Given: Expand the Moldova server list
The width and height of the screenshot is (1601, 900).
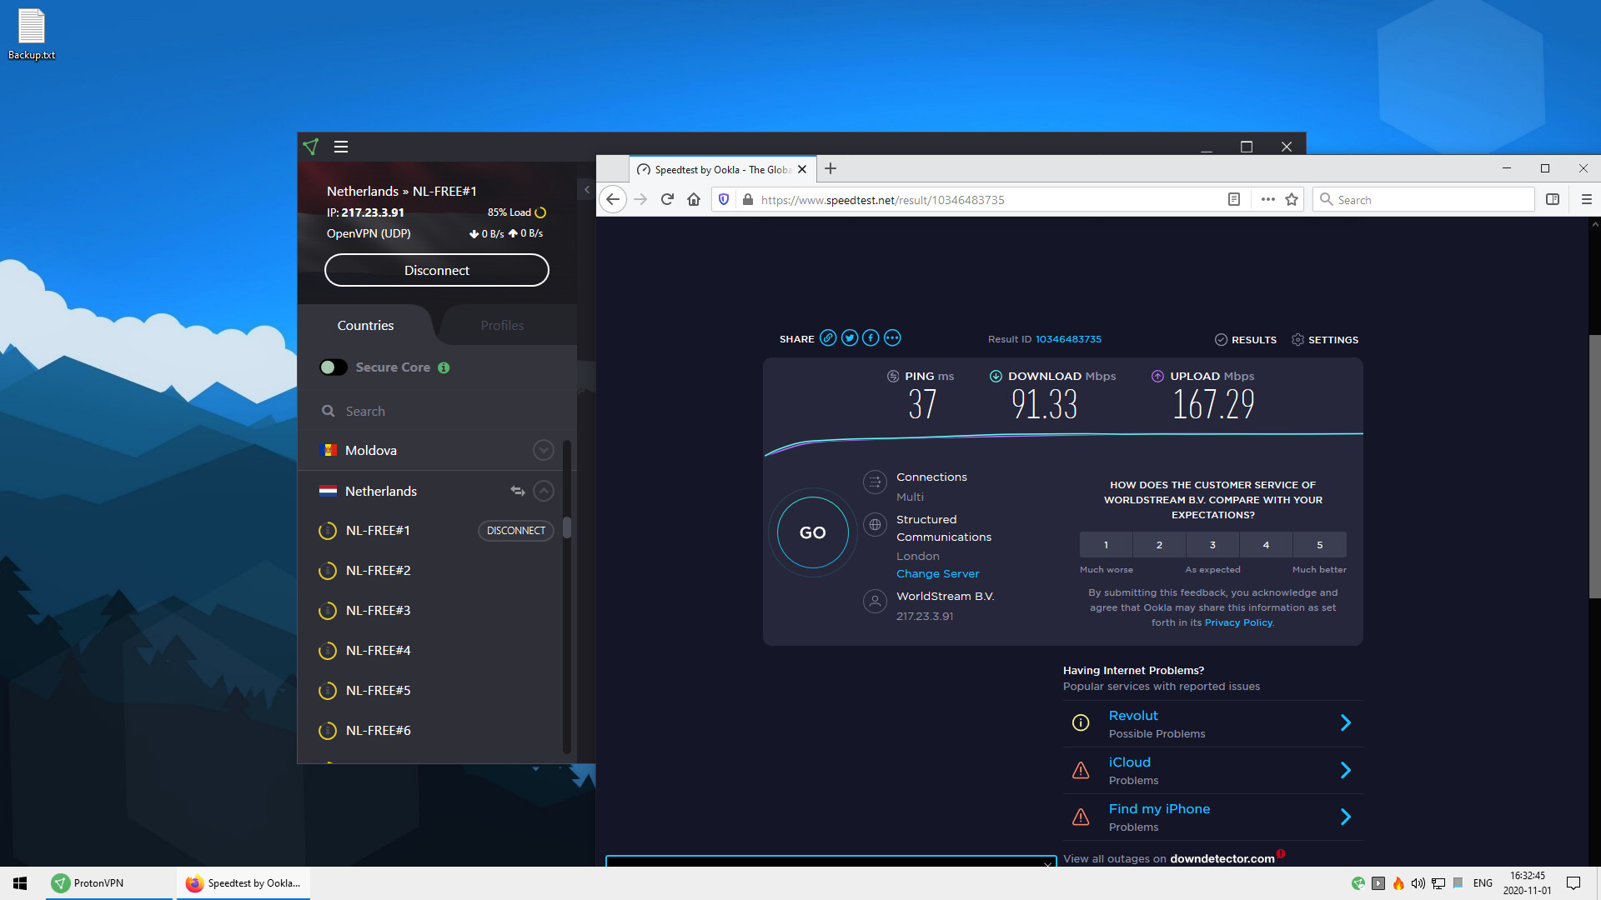Looking at the screenshot, I should point(544,450).
